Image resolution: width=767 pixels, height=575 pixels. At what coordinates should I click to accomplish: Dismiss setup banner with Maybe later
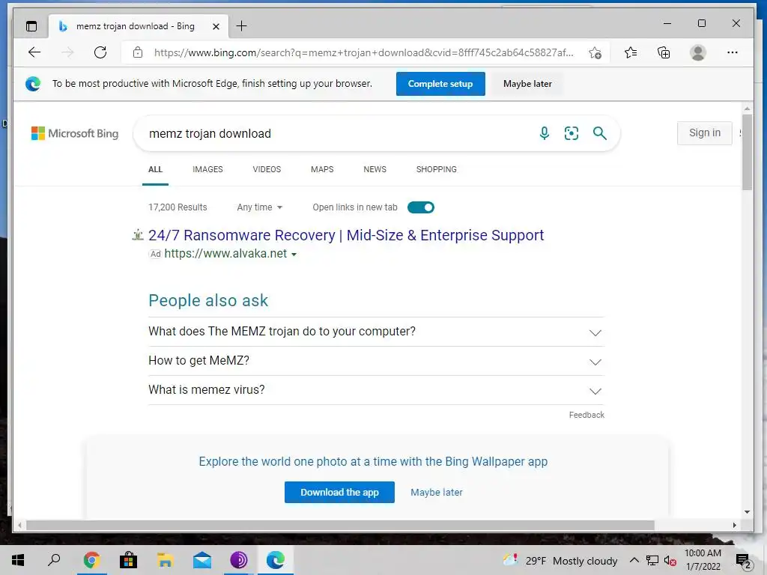tap(527, 84)
